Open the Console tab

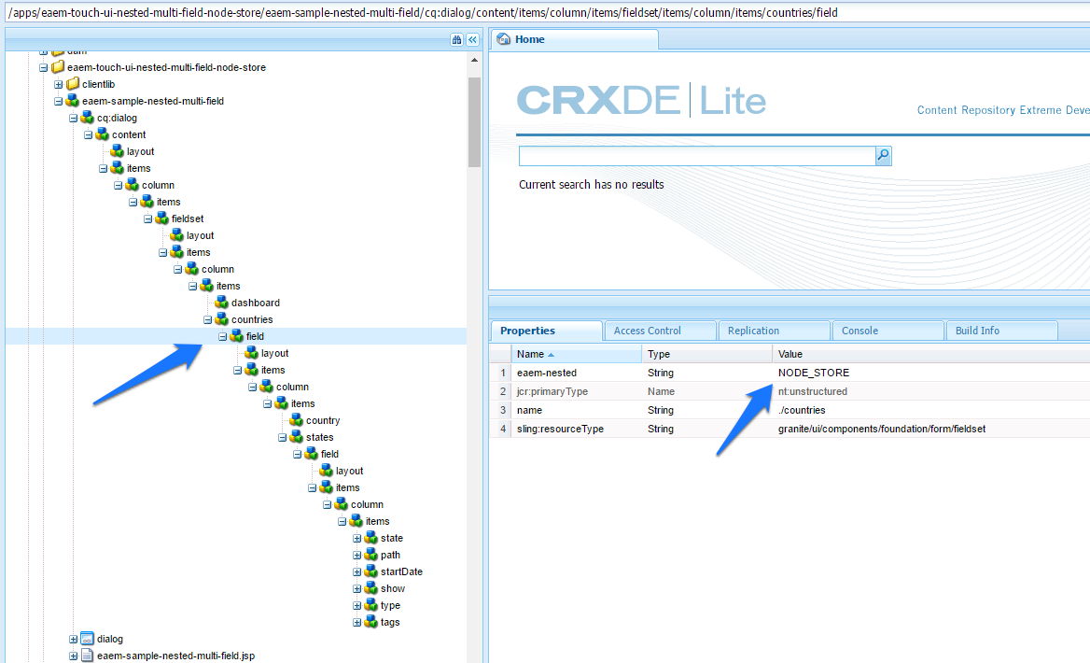click(x=888, y=331)
